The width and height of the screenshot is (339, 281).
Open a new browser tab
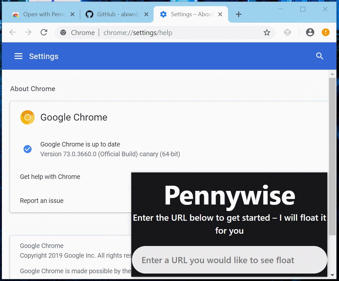(239, 14)
